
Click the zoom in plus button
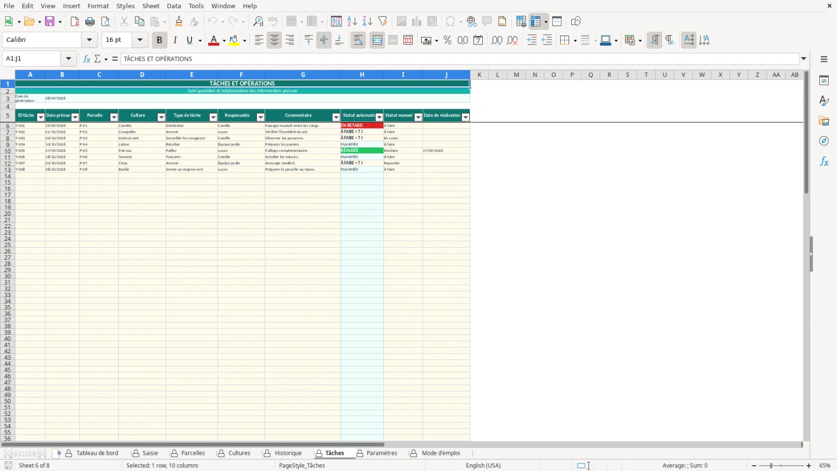point(809,466)
